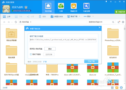The width and height of the screenshot is (126, 90).
Task: Select the duos.rar archive file
Action: pos(93,70)
